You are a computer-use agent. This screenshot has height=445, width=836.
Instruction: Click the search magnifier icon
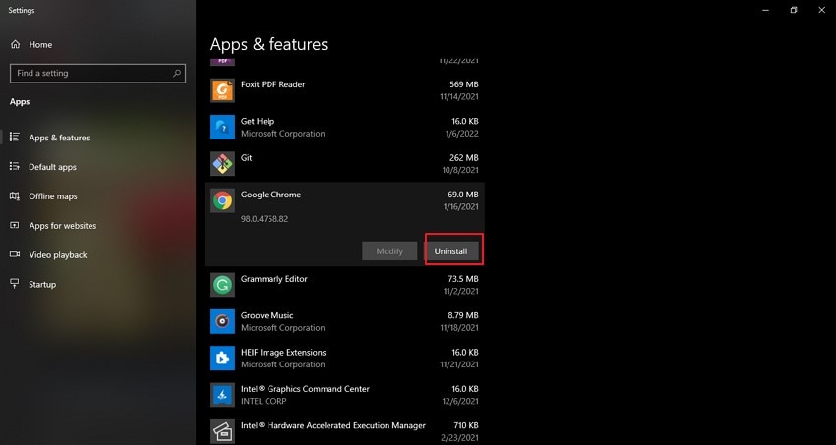coord(177,74)
